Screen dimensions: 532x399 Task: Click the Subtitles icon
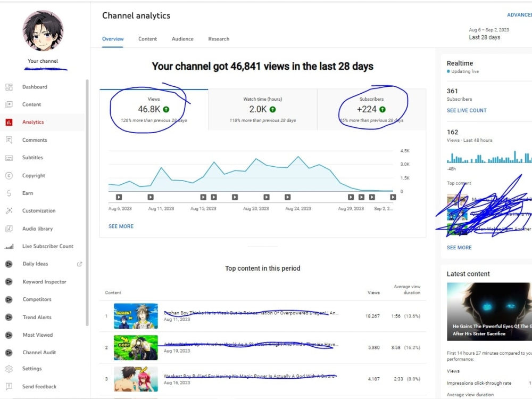point(9,158)
